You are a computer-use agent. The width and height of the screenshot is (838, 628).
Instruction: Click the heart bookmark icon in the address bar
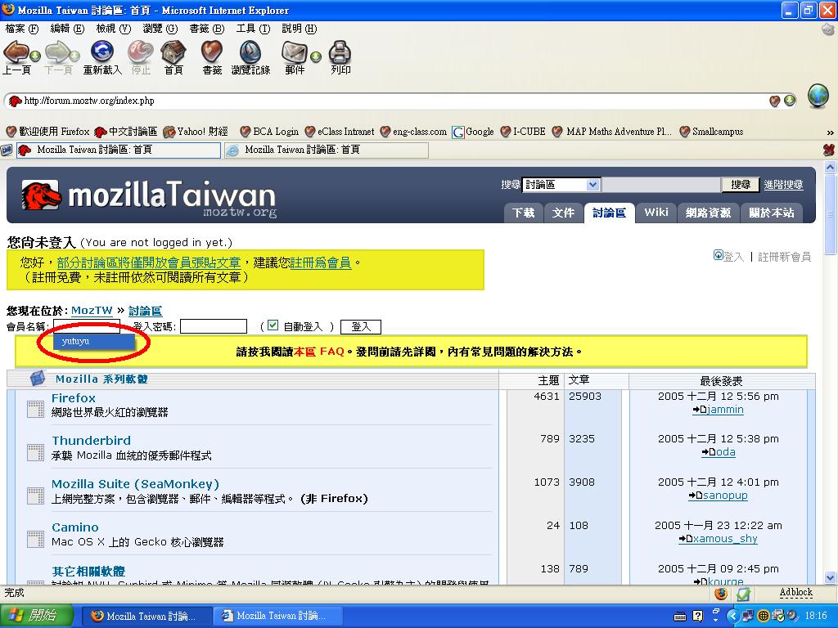click(x=774, y=101)
